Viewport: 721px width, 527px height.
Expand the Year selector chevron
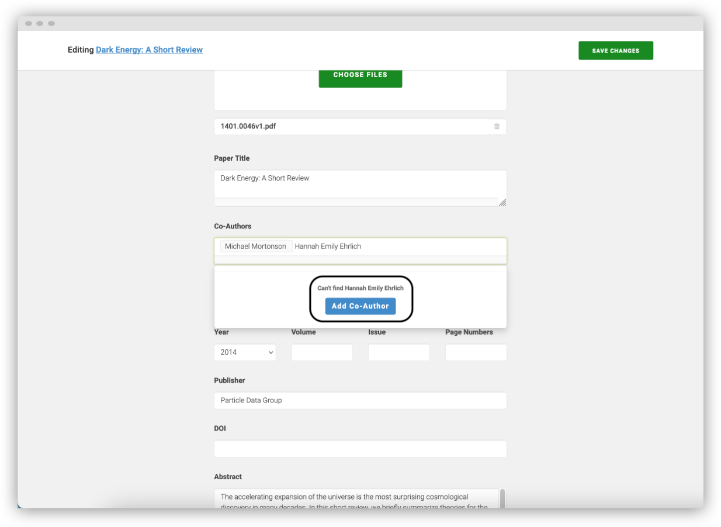click(270, 352)
